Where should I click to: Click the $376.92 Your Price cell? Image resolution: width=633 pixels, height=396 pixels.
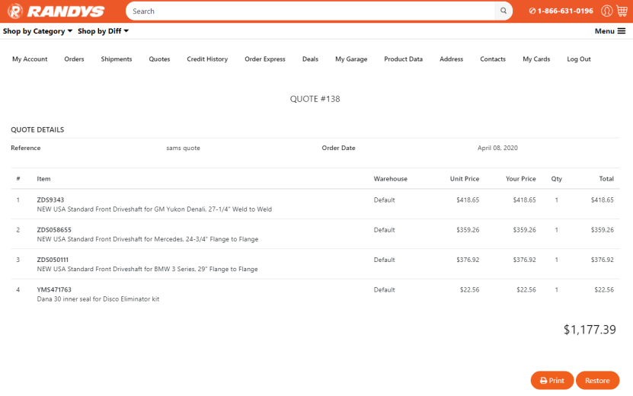click(524, 260)
